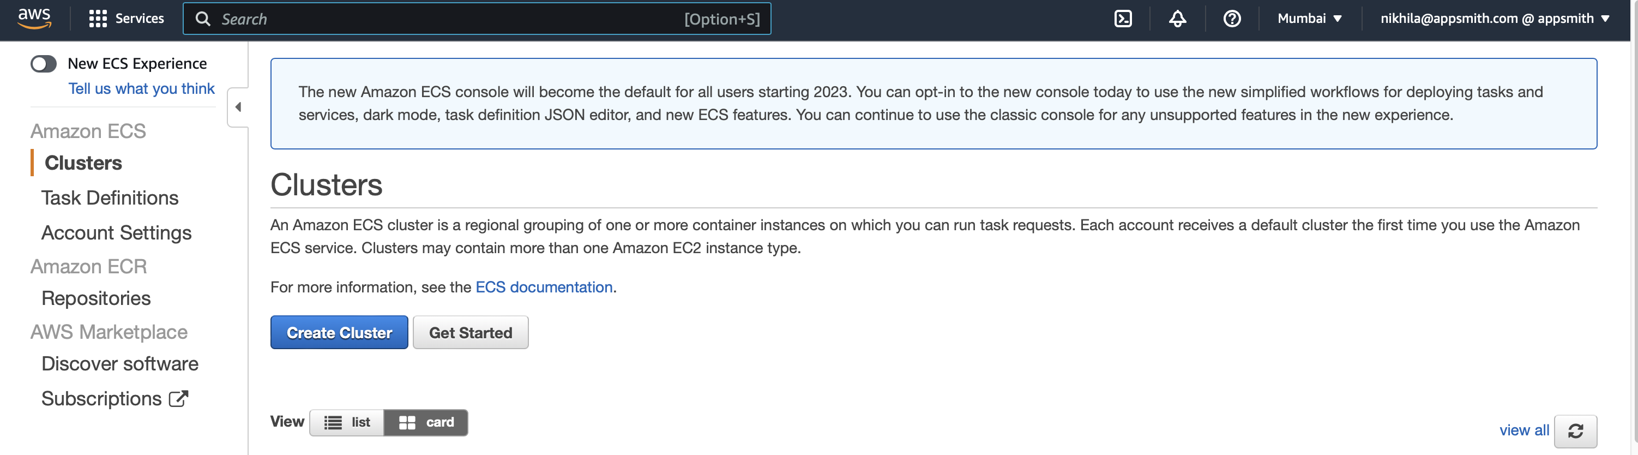Open Subscriptions external link icon
The height and width of the screenshot is (455, 1638).
point(179,398)
